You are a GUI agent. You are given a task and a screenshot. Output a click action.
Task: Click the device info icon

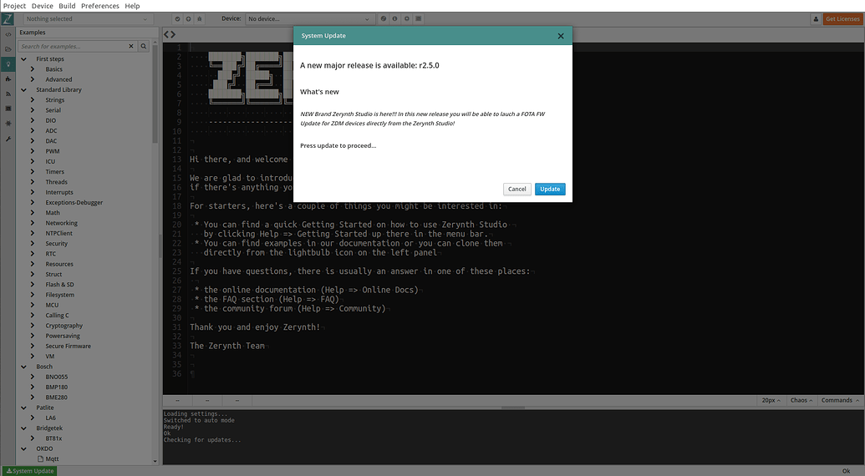(395, 18)
